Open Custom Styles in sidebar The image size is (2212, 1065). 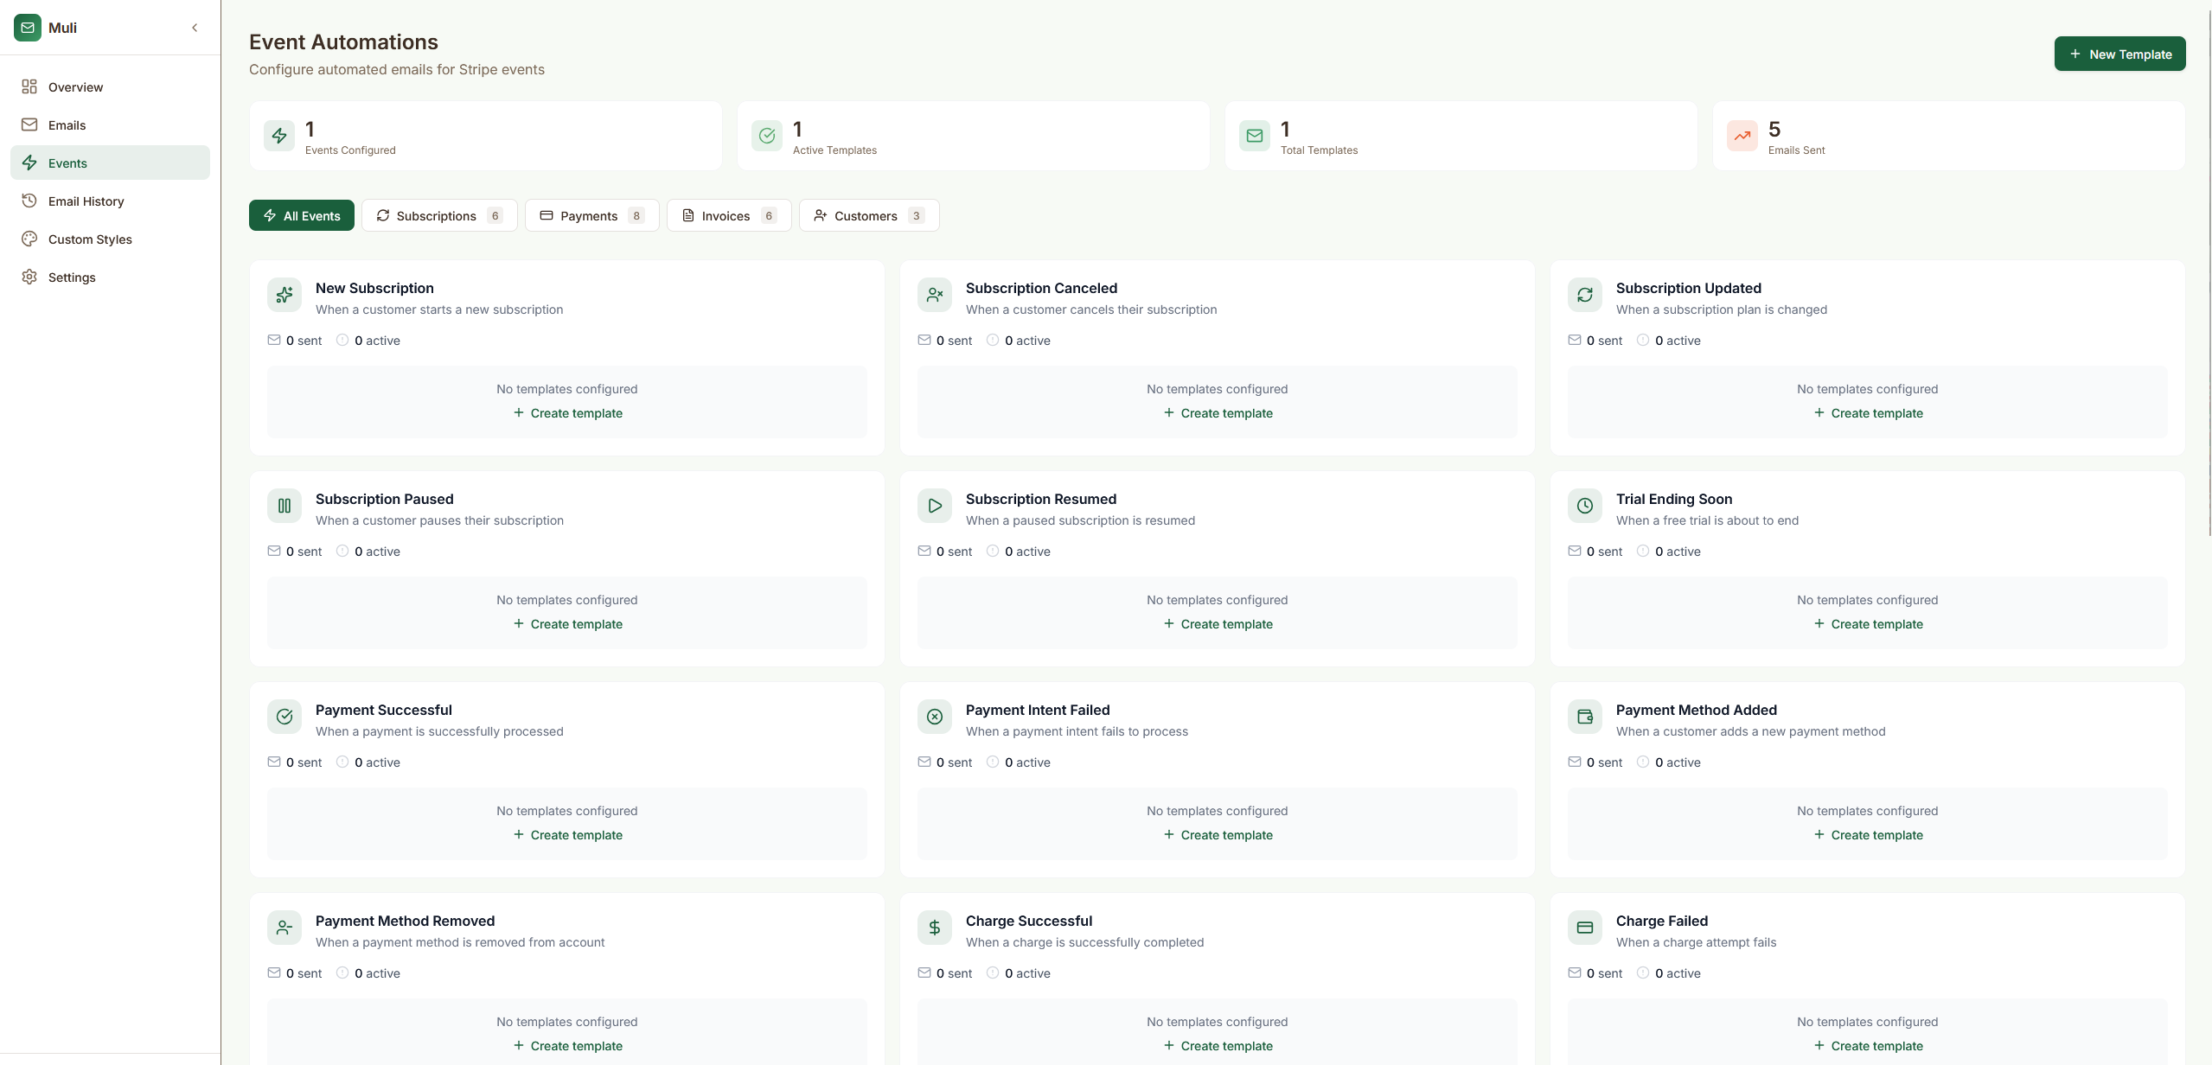coord(90,239)
